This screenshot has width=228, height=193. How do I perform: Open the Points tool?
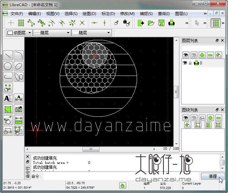pos(8,88)
